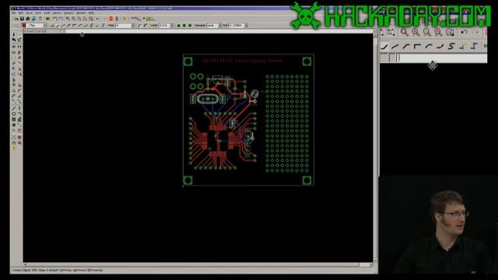This screenshot has width=498, height=280.
Task: Select the green Via tool
Action: point(14,125)
